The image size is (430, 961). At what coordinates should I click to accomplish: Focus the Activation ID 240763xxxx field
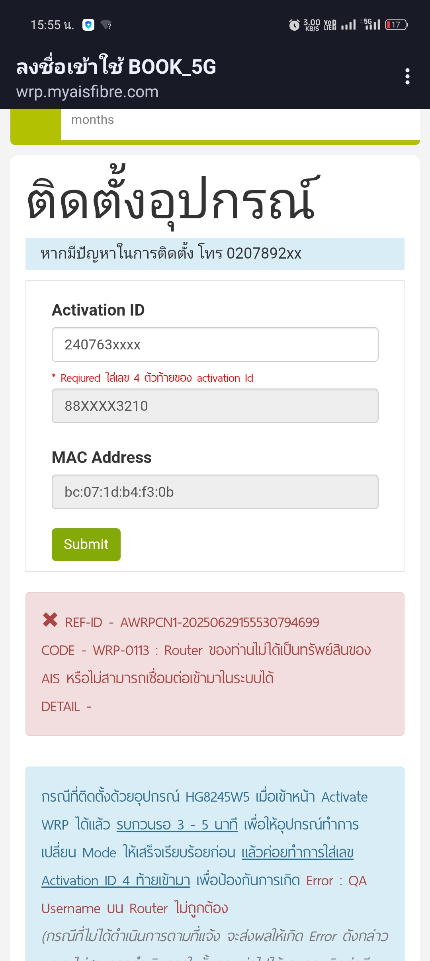coord(215,344)
